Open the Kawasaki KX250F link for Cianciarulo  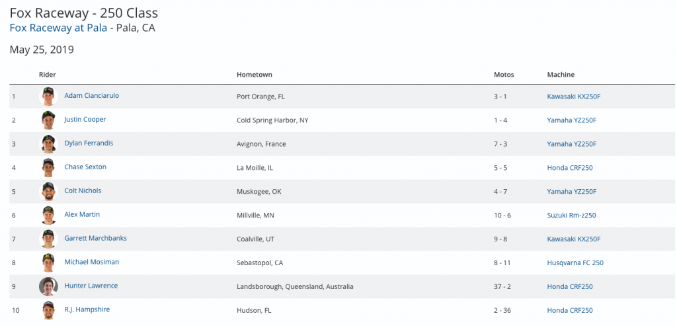pyautogui.click(x=573, y=97)
